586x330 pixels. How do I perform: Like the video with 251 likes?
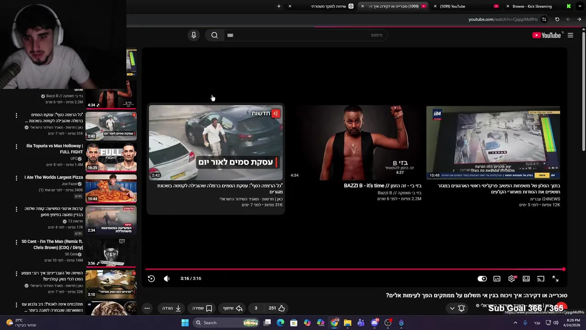[277, 308]
